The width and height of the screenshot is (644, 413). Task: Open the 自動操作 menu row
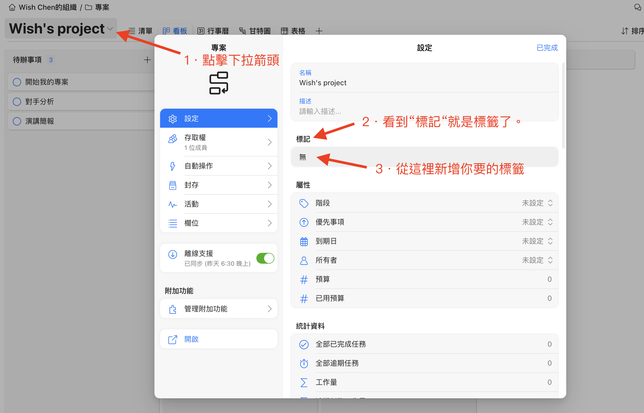(x=219, y=166)
